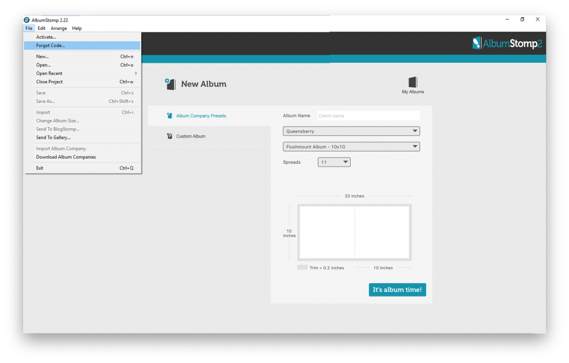The height and width of the screenshot is (363, 569).
Task: Open the My Albums book icon
Action: [x=412, y=82]
